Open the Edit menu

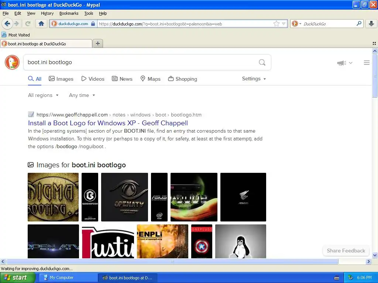click(x=18, y=14)
